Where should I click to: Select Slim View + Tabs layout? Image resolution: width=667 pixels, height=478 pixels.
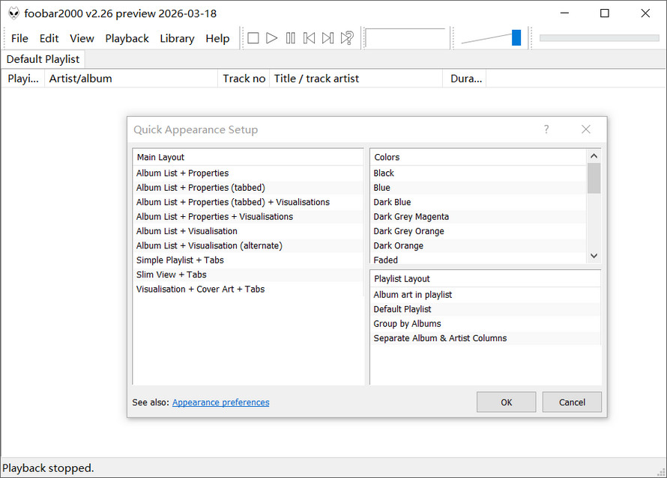coord(248,275)
